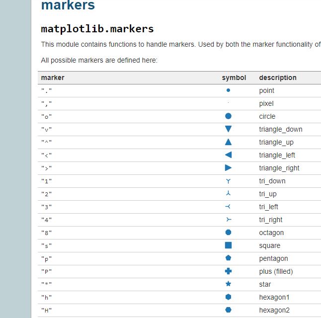Viewport: 321px width, 318px height.
Task: Click the 'markers' page title
Action: (68, 6)
